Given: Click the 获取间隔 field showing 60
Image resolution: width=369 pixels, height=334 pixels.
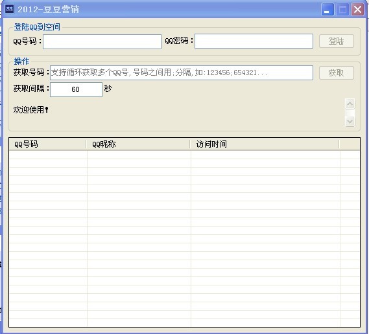Looking at the screenshot, I should 76,89.
